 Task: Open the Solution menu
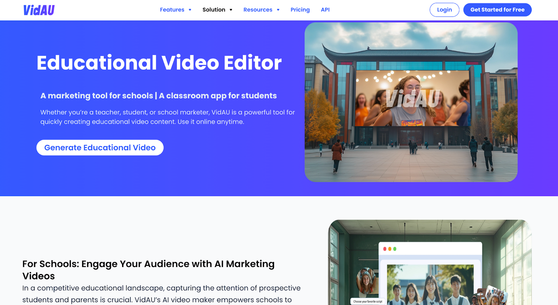click(x=214, y=10)
